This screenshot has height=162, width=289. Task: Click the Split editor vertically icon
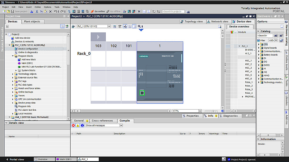click(149, 12)
